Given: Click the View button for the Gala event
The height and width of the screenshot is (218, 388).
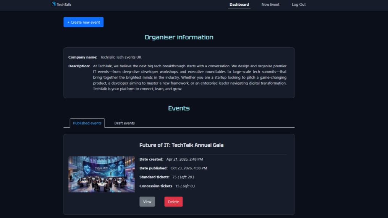Looking at the screenshot, I should pyautogui.click(x=147, y=202).
